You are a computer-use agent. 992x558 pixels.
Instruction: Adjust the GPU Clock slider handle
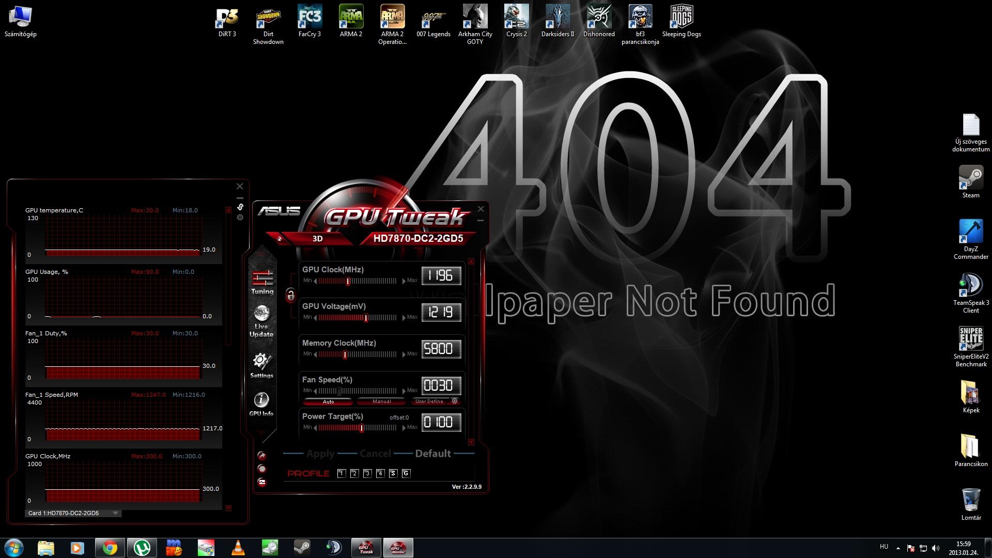(x=348, y=281)
